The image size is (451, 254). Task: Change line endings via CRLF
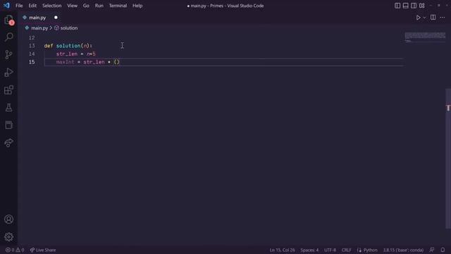346,250
